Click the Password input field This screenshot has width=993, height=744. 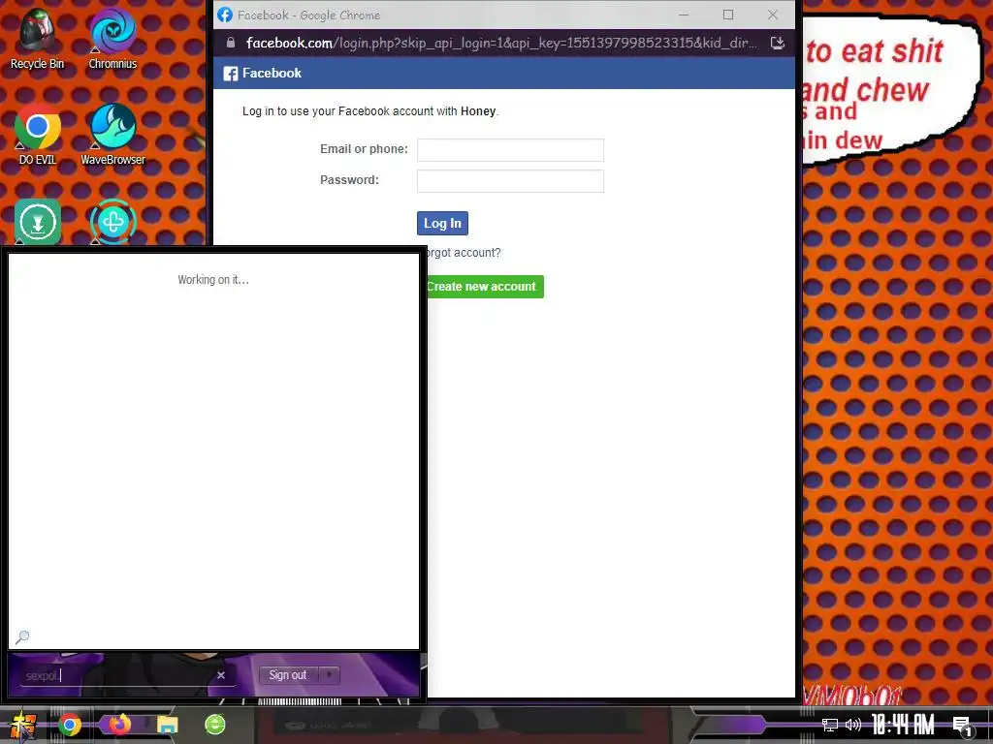tap(510, 181)
